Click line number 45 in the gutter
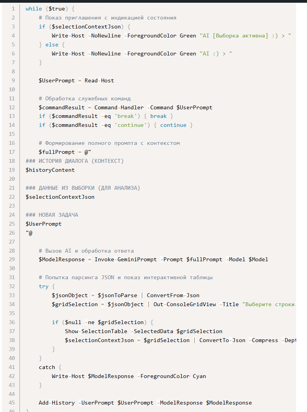307x412 pixels. pyautogui.click(x=12, y=403)
